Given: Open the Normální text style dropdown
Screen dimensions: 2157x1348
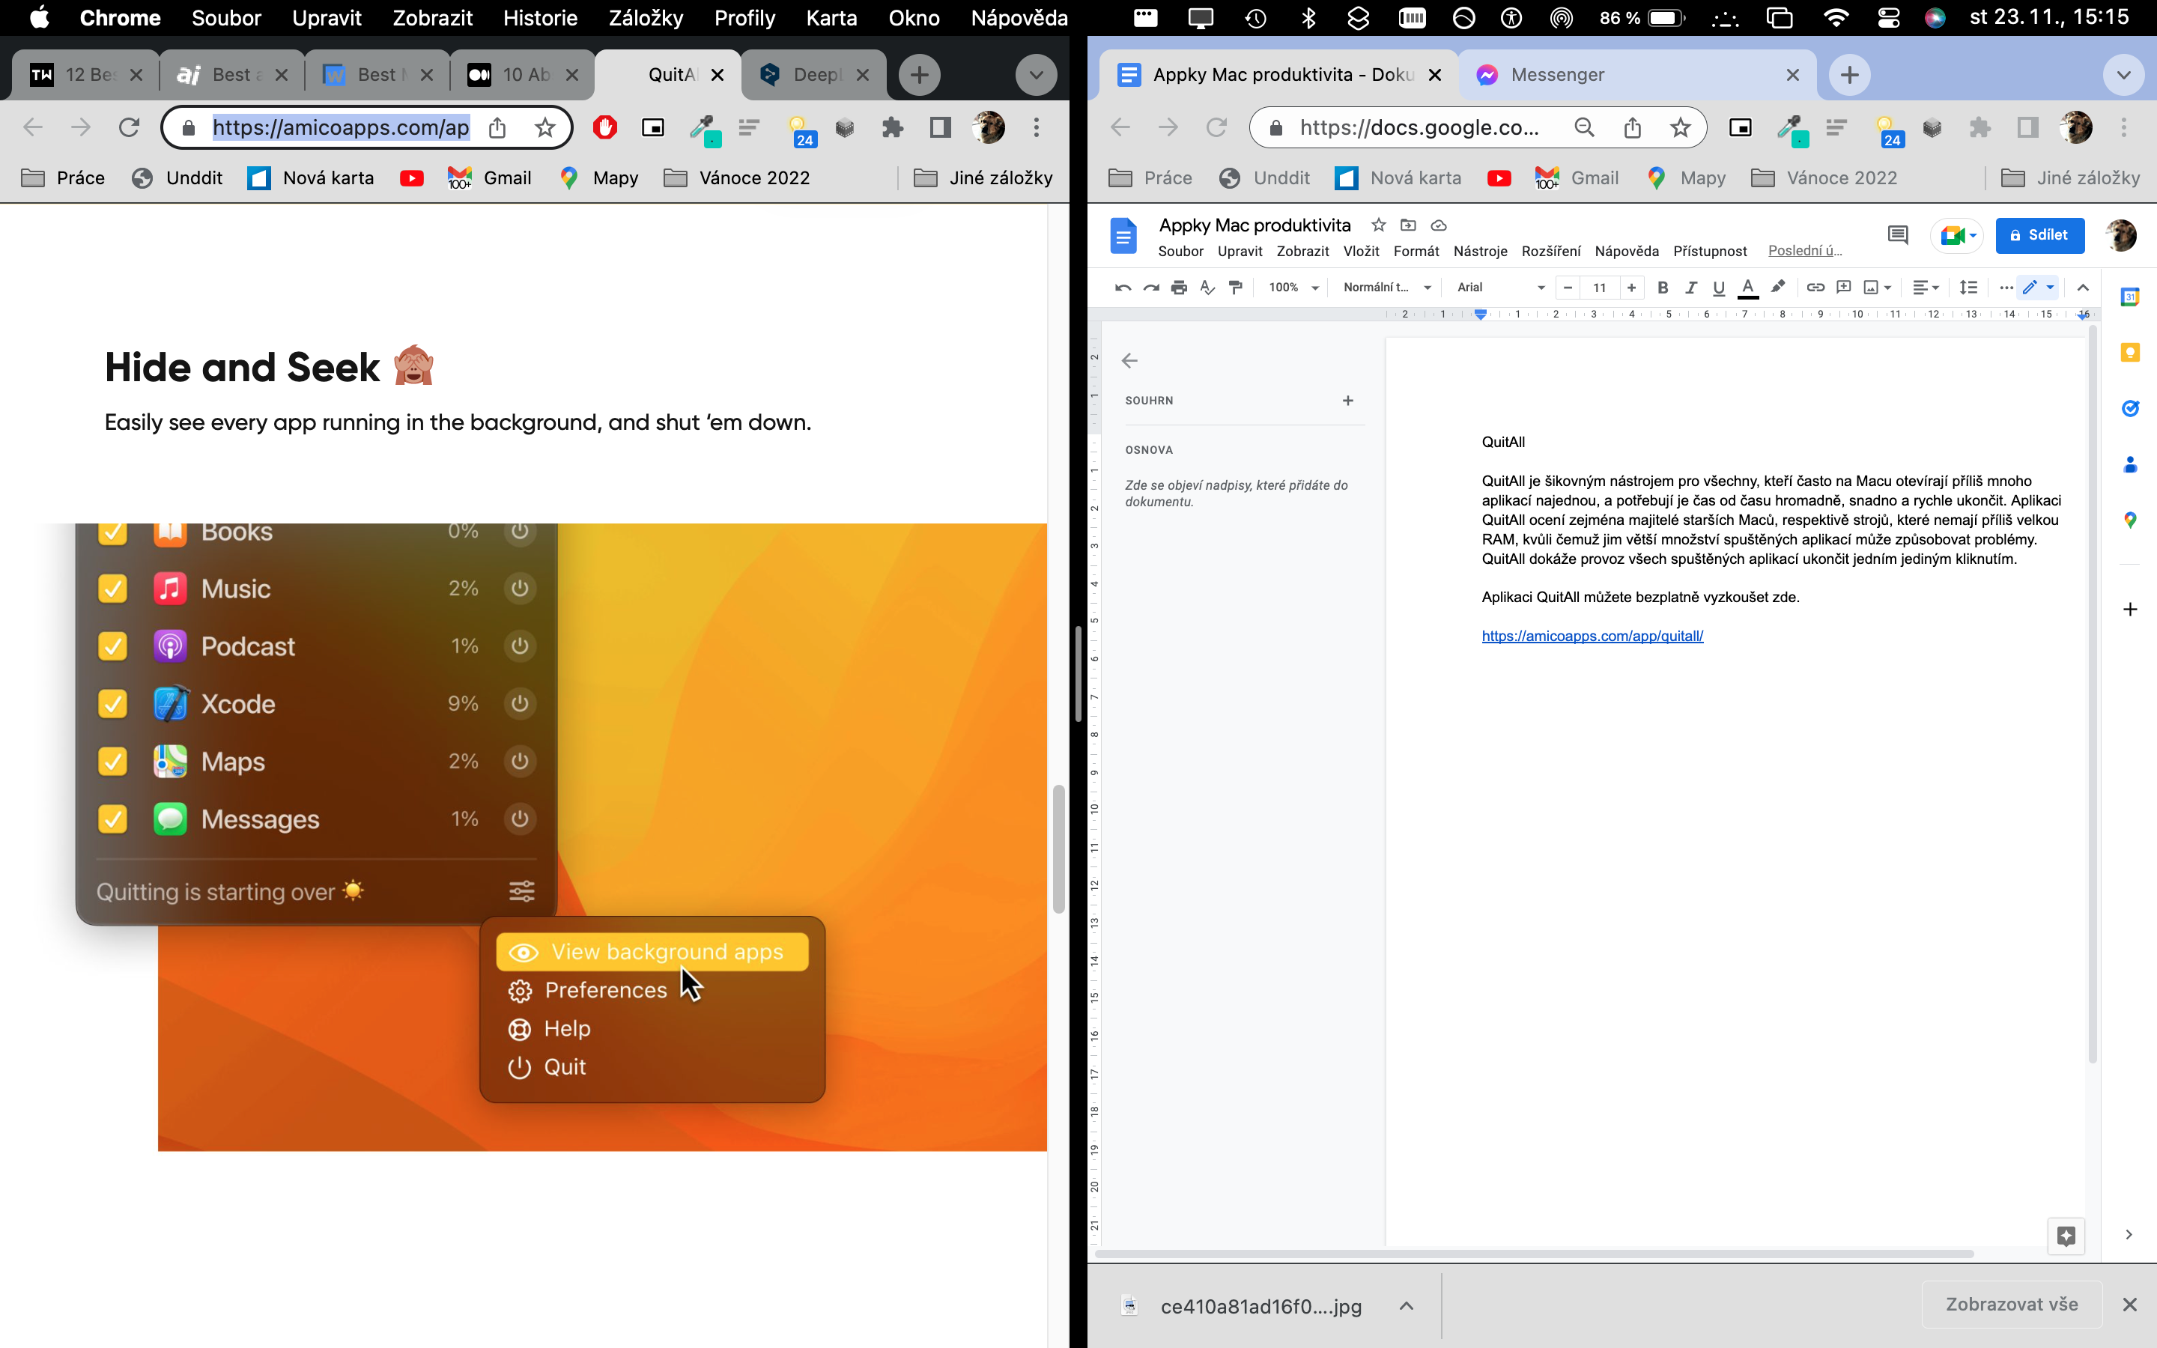Looking at the screenshot, I should [x=1386, y=287].
